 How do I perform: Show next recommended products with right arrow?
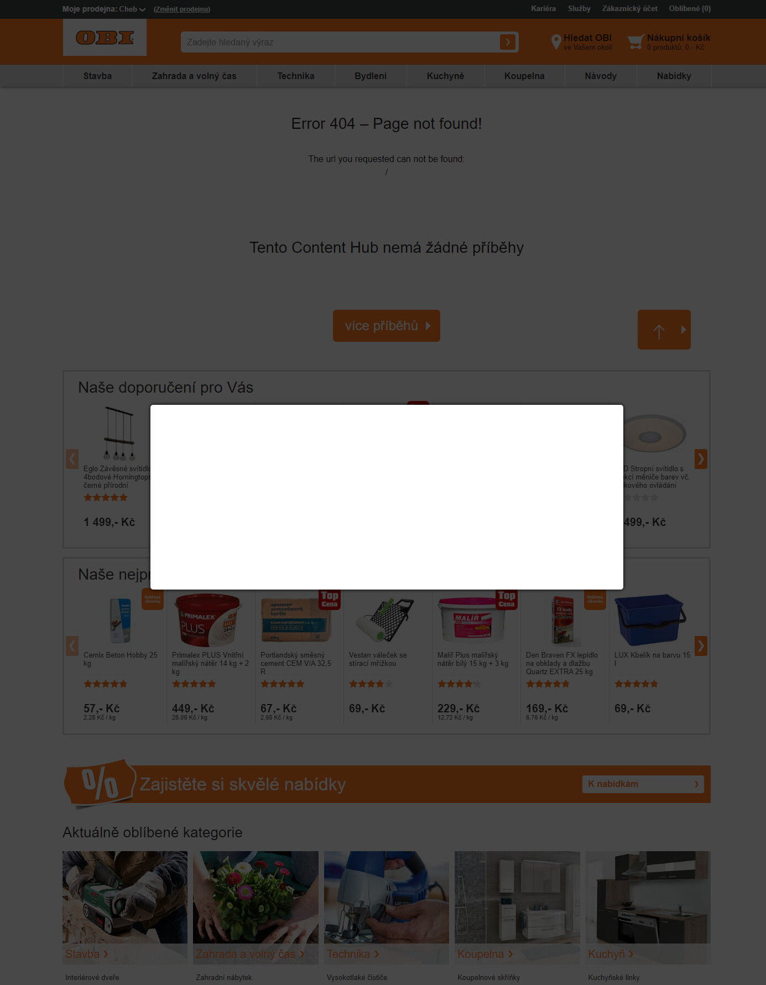pos(701,459)
